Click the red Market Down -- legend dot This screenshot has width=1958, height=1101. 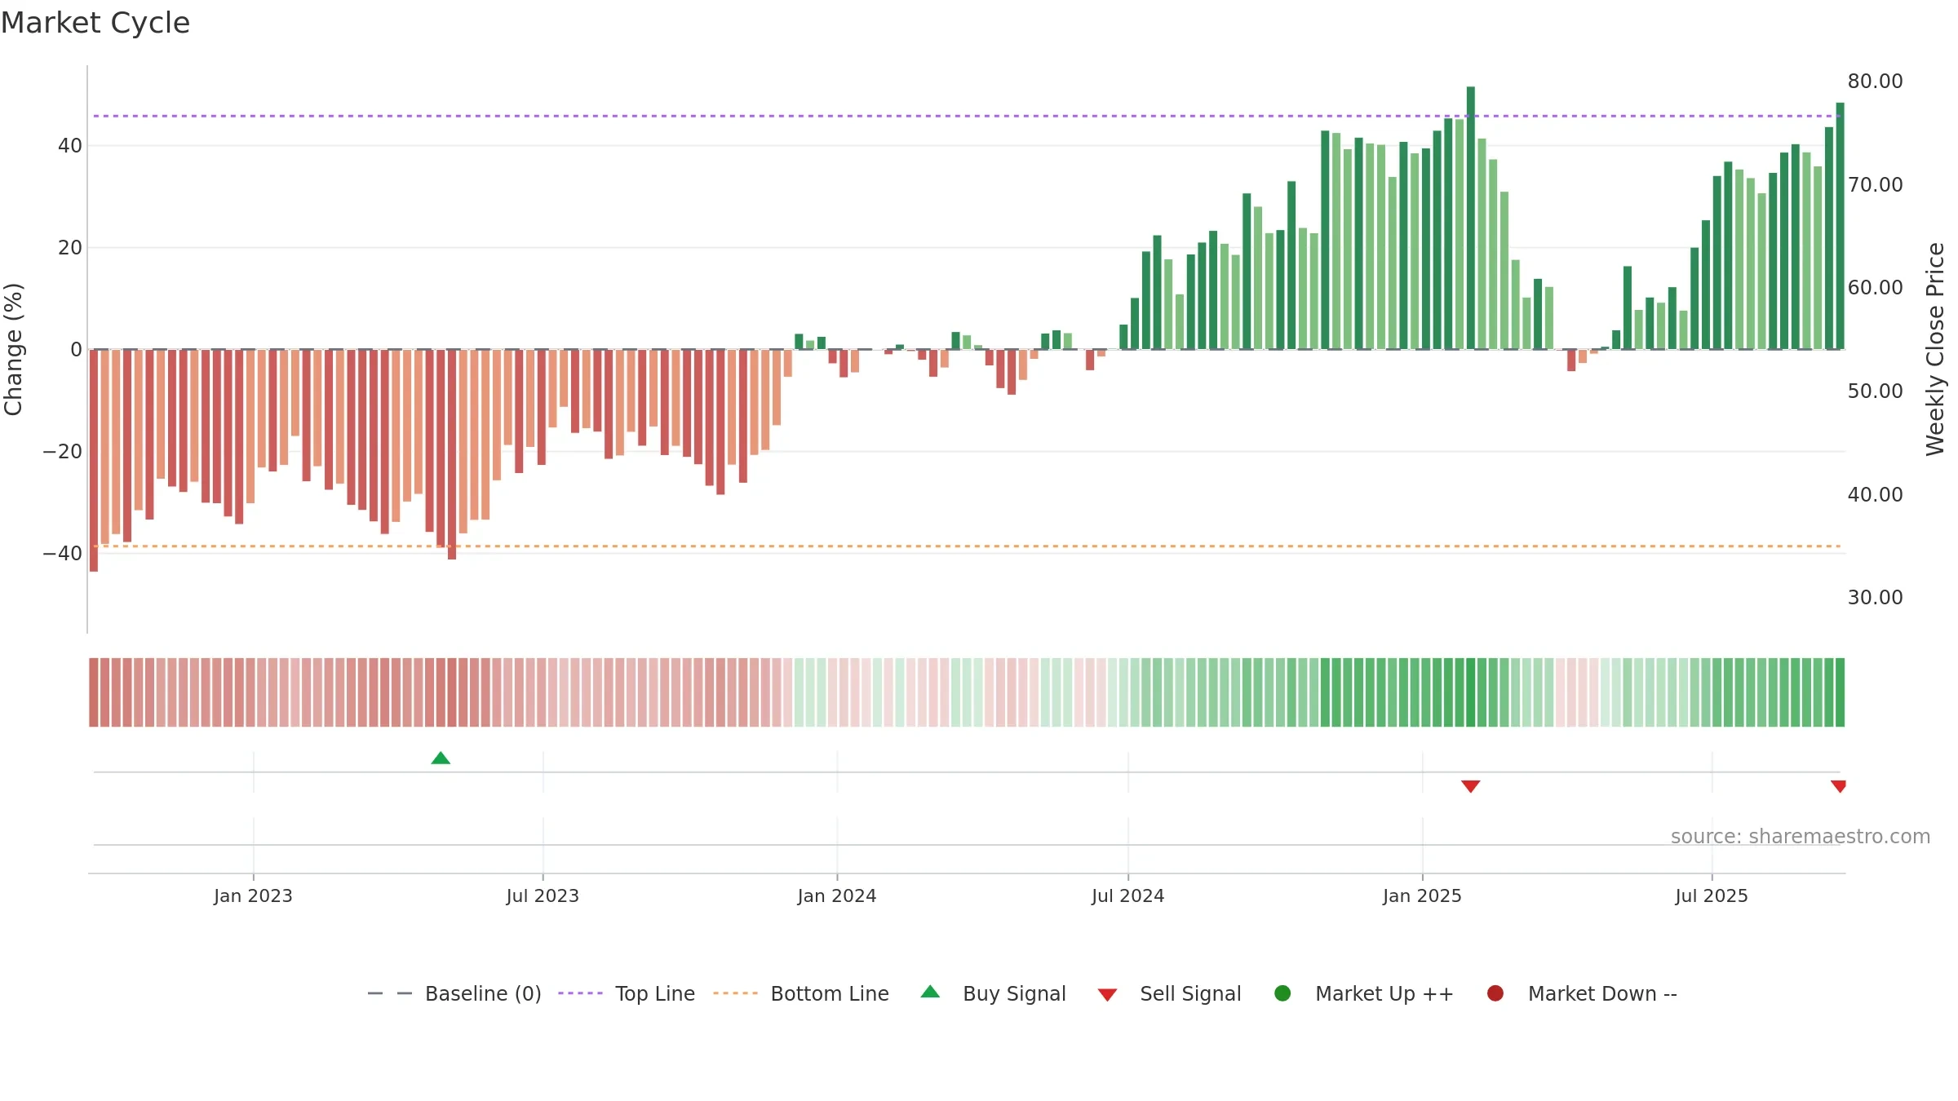[1495, 993]
